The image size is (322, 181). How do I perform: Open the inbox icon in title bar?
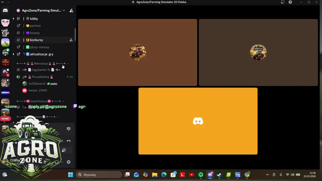click(283, 2)
